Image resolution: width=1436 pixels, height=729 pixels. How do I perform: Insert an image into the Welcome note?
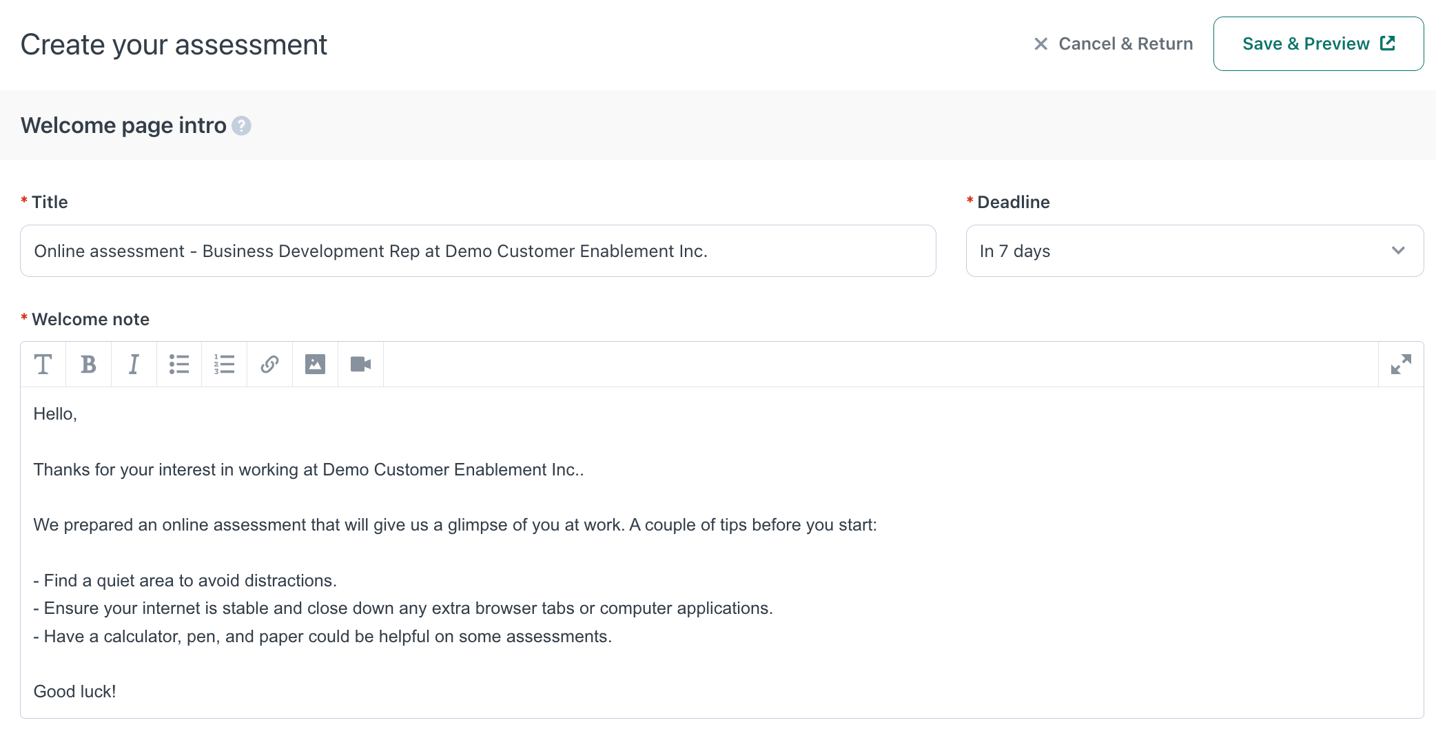315,364
